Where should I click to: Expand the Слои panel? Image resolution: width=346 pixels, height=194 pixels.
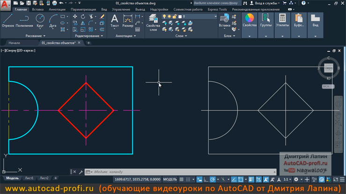click(181, 36)
